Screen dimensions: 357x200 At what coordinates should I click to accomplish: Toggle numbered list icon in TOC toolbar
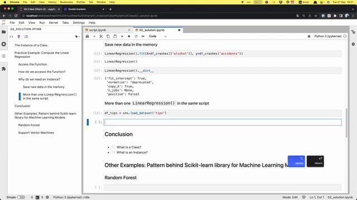(26, 37)
